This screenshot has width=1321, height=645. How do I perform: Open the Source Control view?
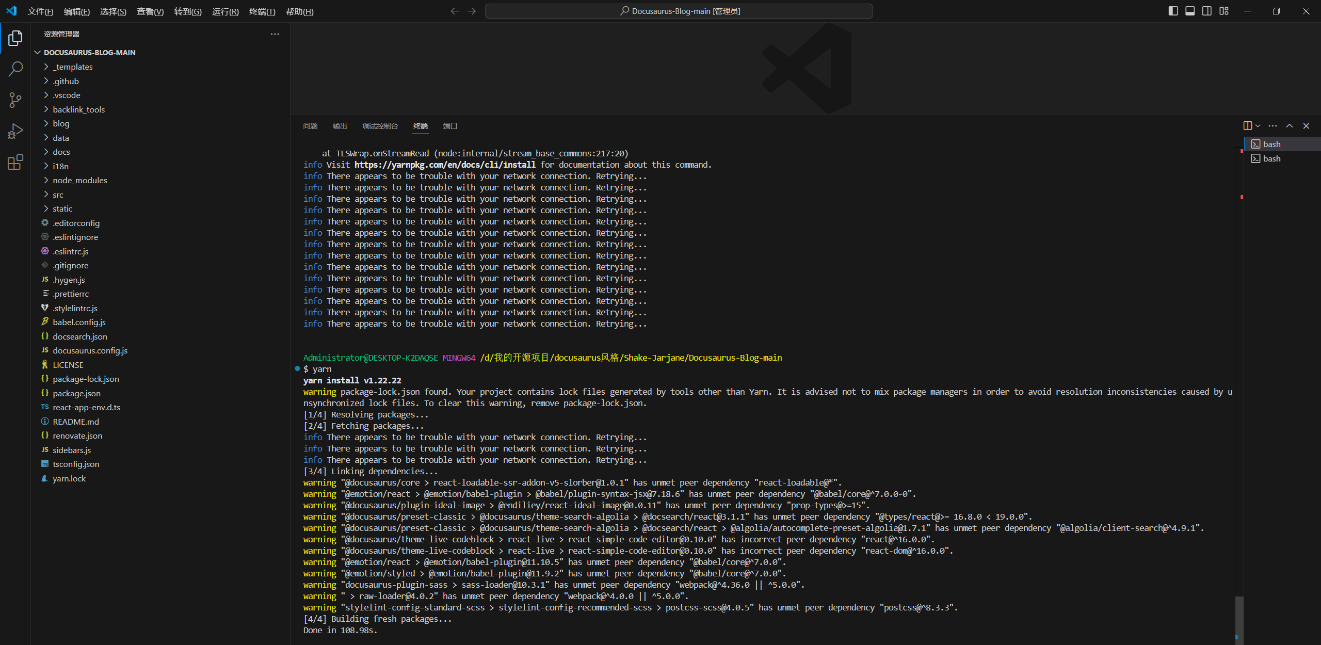click(15, 100)
